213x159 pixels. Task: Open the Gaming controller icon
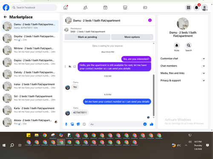[x=145, y=8]
